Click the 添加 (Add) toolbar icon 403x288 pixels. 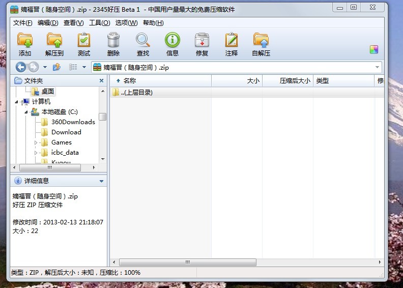(x=25, y=44)
